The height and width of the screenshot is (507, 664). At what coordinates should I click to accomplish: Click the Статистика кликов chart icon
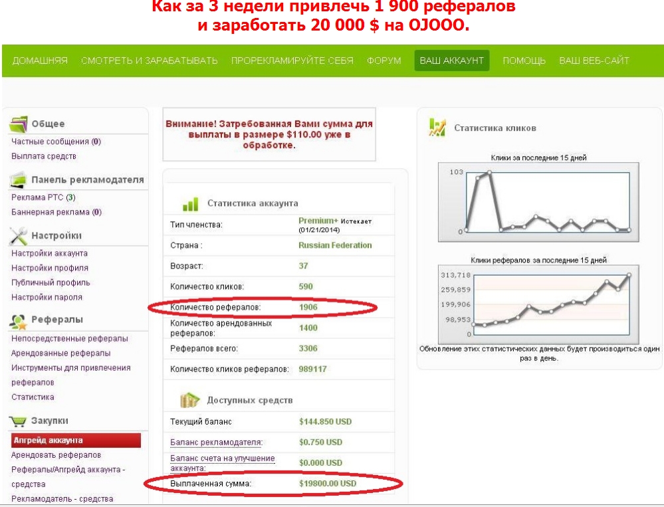437,128
